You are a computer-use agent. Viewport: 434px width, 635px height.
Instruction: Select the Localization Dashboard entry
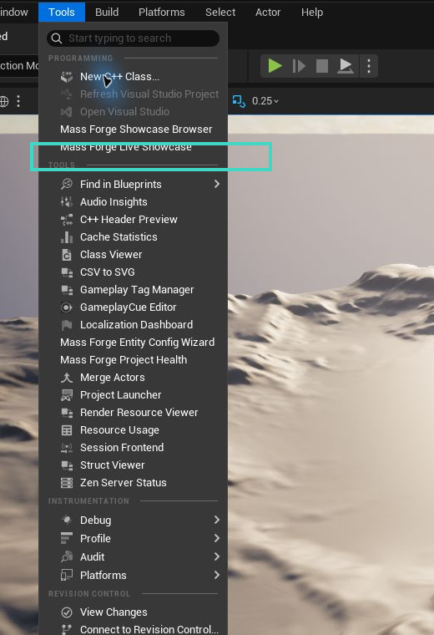pyautogui.click(x=133, y=325)
